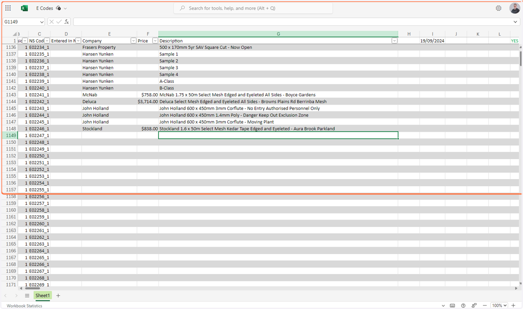
Task: Click the keyboard icon in status bar
Action: 452,306
